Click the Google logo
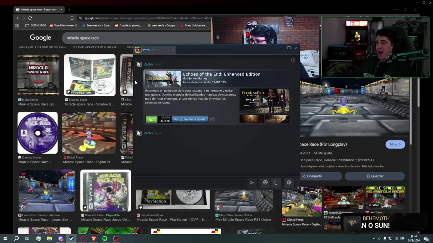Image resolution: width=433 pixels, height=243 pixels. coord(40,38)
